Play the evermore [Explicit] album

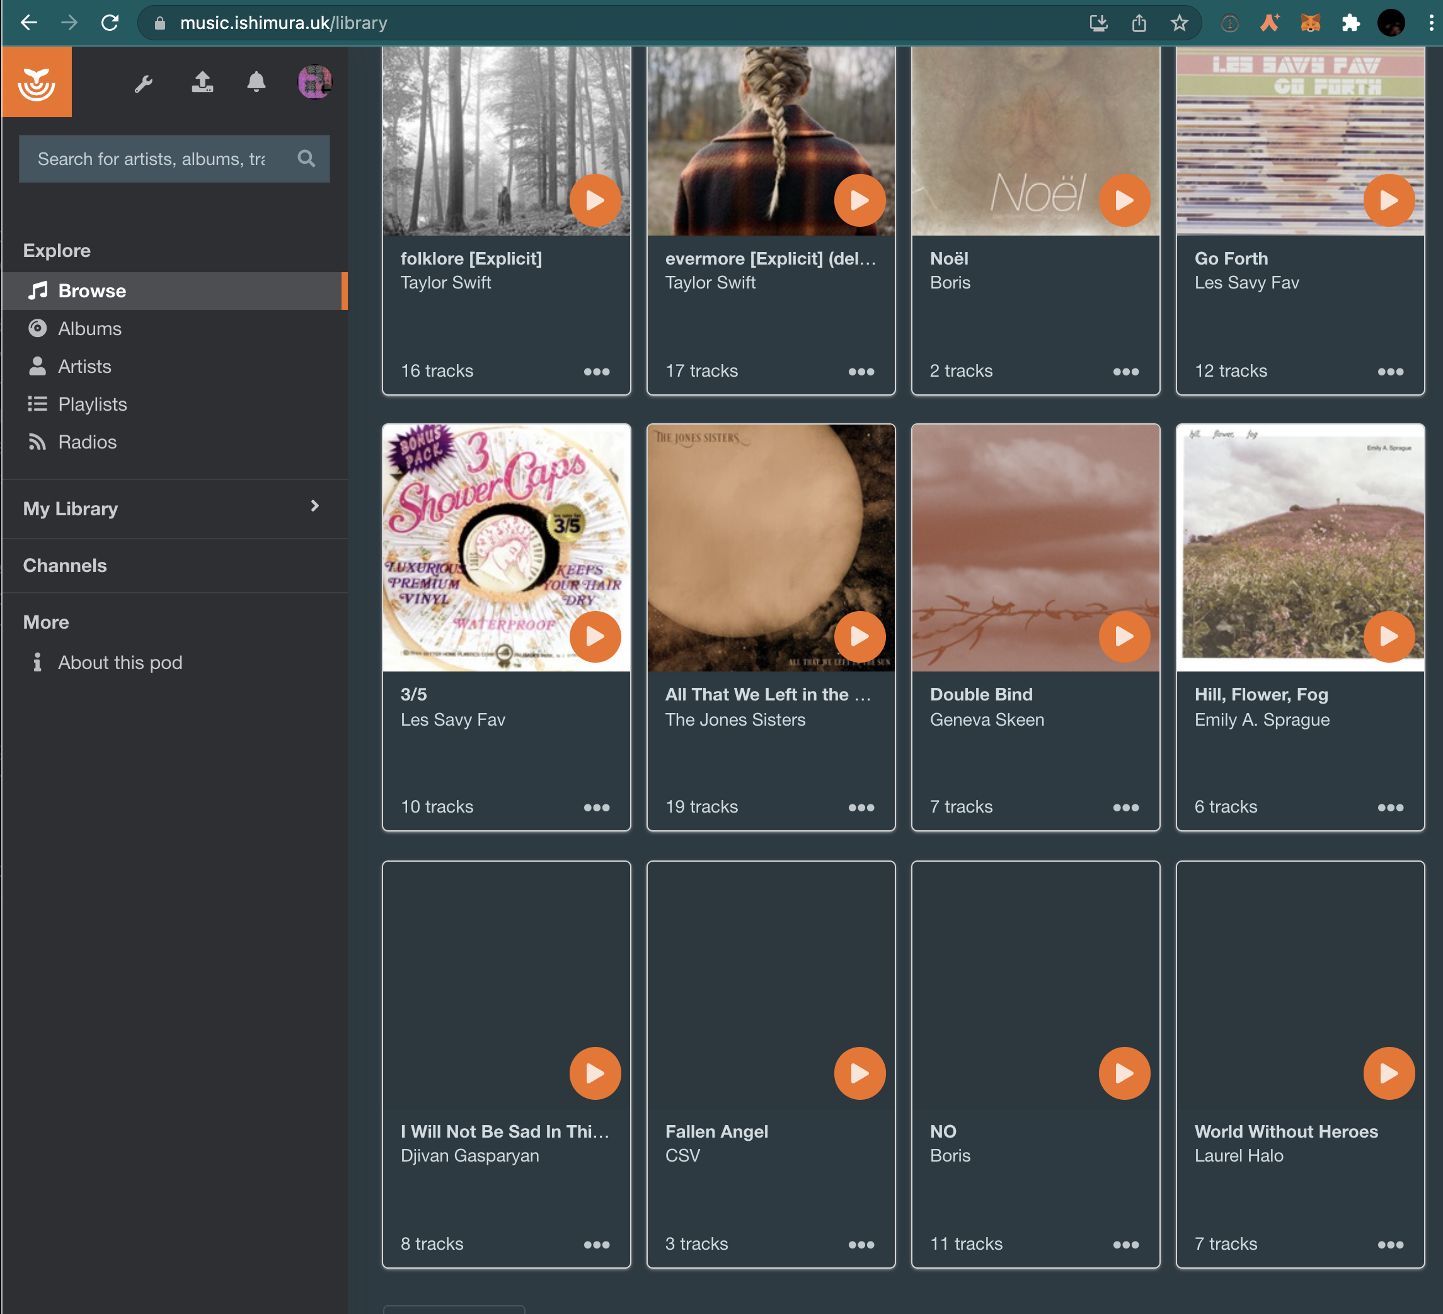coord(859,200)
